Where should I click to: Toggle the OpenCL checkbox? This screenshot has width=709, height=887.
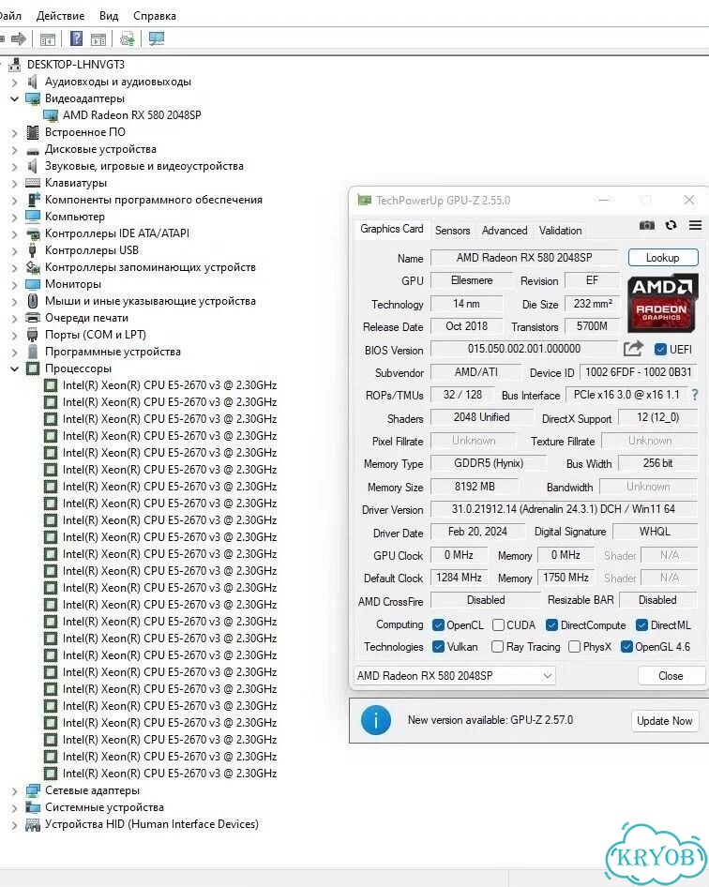coord(438,625)
